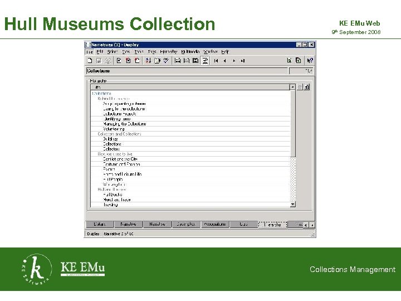Open the View menu
The image size is (401, 301).
point(126,52)
